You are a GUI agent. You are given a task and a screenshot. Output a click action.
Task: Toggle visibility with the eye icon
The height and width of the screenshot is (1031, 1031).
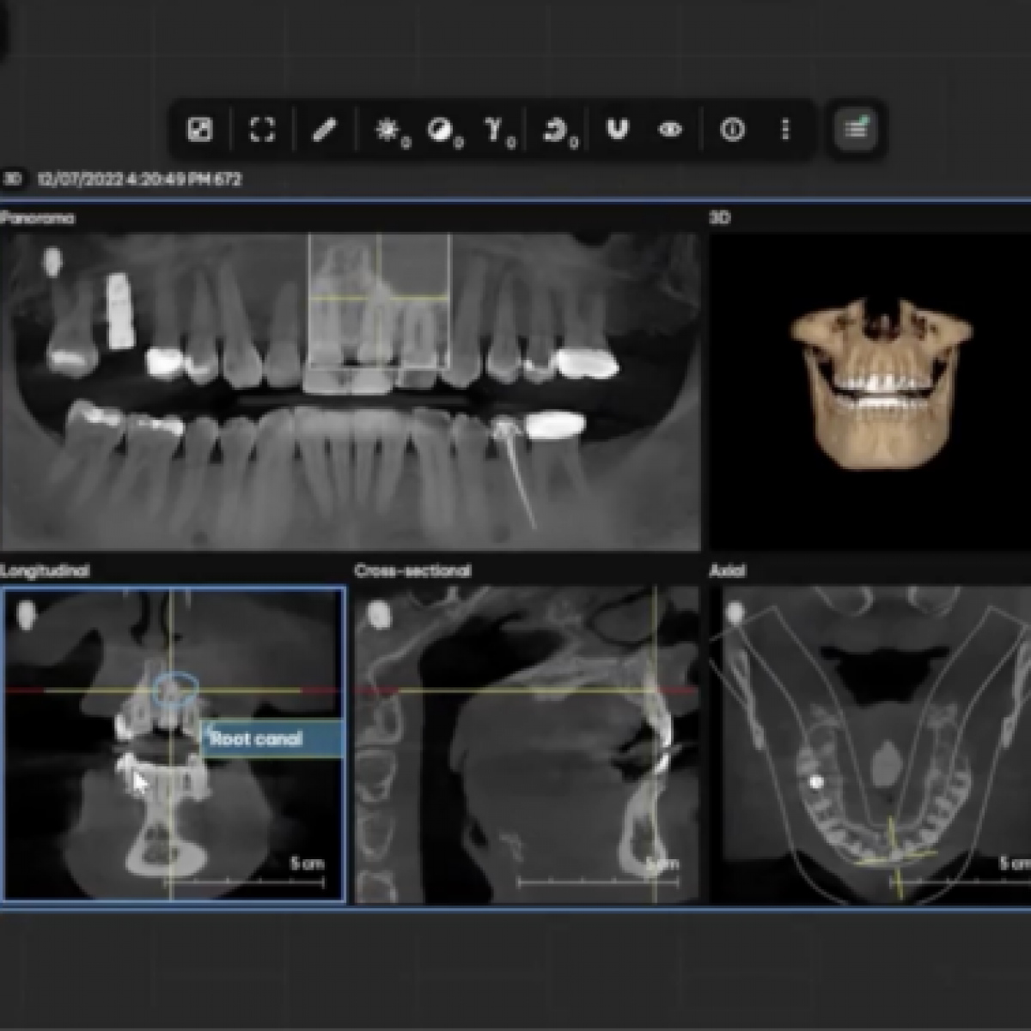(670, 130)
